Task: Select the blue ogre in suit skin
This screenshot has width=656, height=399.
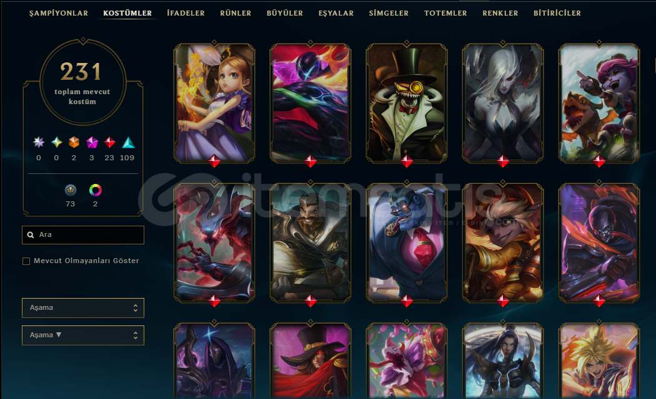Action: pyautogui.click(x=407, y=243)
